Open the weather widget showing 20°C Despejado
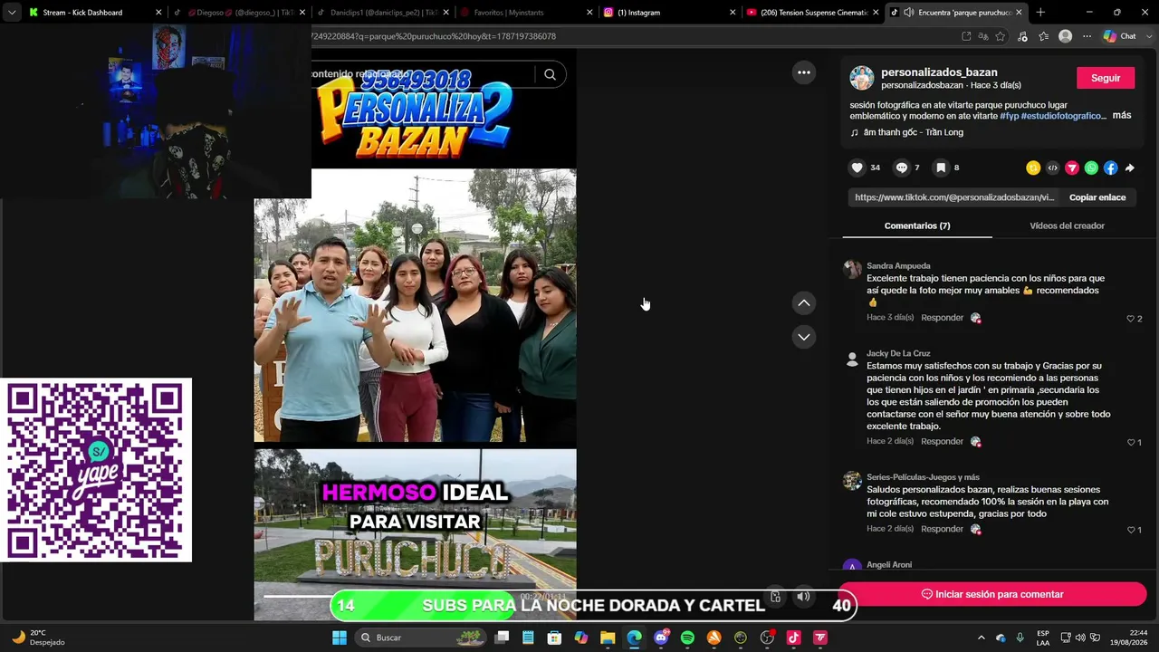1159x652 pixels. [38, 638]
